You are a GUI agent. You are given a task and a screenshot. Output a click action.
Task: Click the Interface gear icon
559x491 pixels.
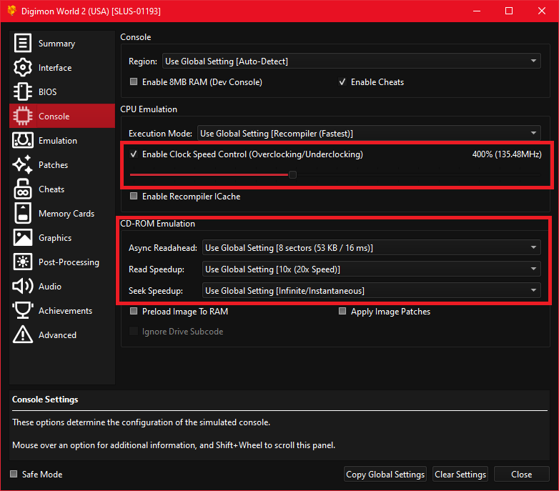point(23,67)
